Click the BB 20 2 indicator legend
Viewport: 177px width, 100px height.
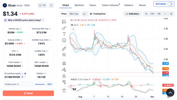coord(75,25)
